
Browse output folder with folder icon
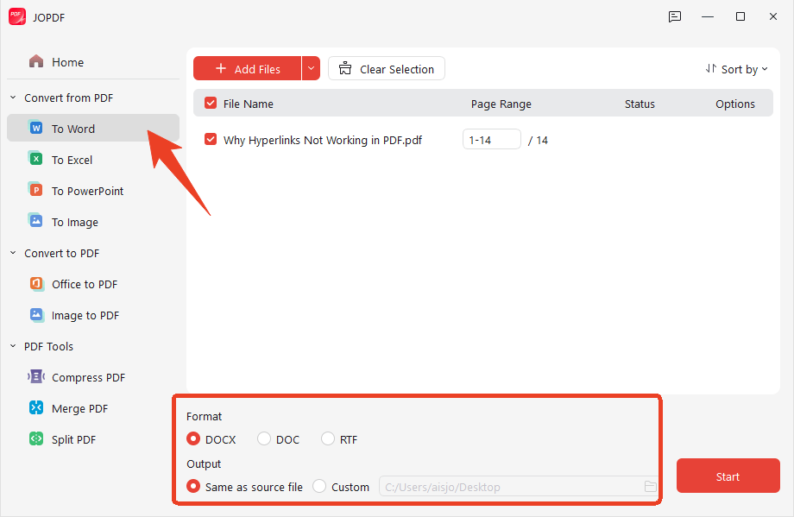(650, 487)
